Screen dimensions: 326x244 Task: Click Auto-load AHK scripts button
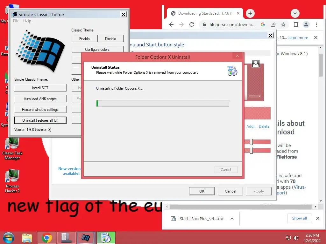click(x=40, y=99)
